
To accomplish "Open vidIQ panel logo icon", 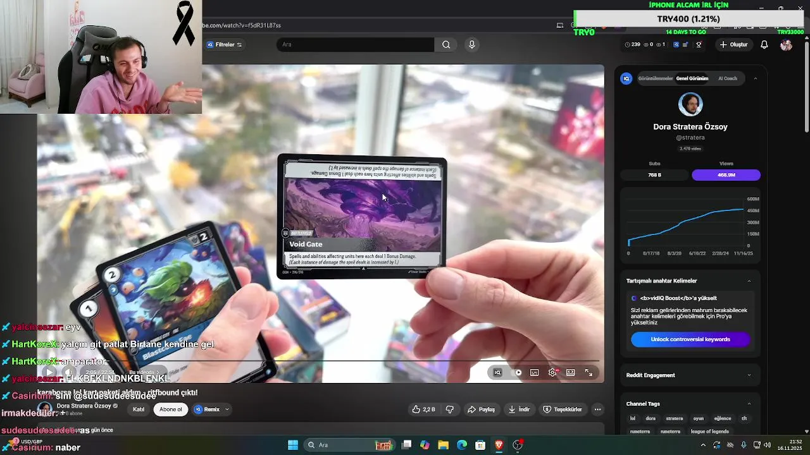I will tap(626, 78).
